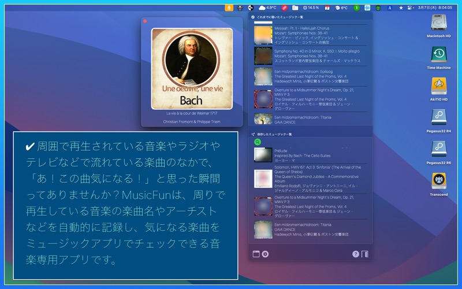Click artist Christian Fromont & Philippe Triem

coord(192,122)
